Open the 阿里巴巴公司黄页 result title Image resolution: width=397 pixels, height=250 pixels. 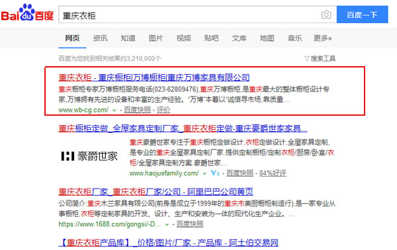[x=155, y=192]
